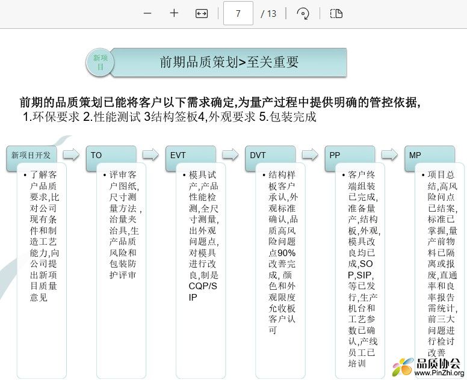Viewport: 467px width, 380px height.
Task: Click the arrow between EVT and DVT
Action: pyautogui.click(x=230, y=155)
